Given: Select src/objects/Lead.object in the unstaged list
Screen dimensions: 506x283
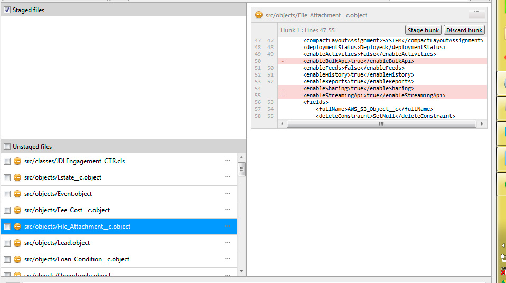Looking at the screenshot, I should point(57,243).
